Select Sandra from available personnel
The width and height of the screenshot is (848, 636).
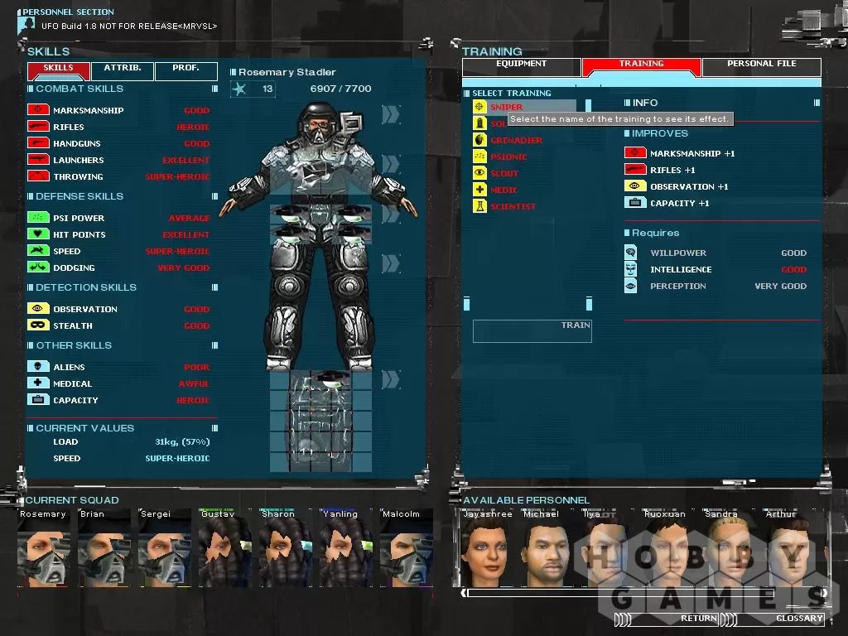coord(728,547)
